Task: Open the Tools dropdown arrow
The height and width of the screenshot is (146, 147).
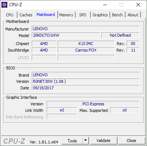Action: (x=86, y=141)
